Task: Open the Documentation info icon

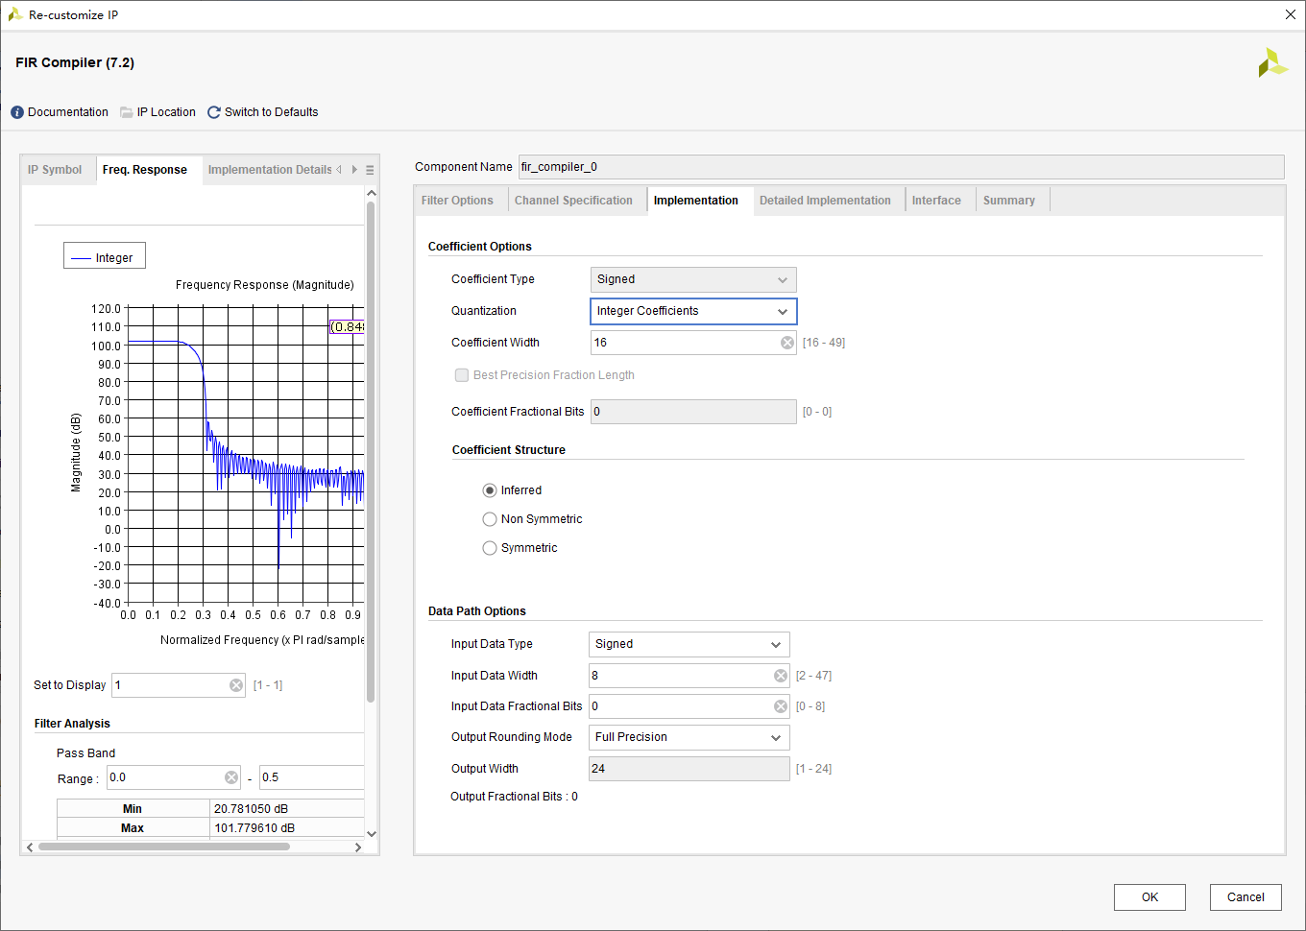Action: pyautogui.click(x=17, y=112)
